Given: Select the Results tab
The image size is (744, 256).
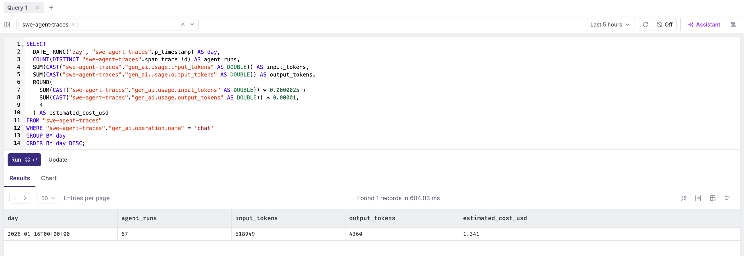Looking at the screenshot, I should click(x=20, y=178).
